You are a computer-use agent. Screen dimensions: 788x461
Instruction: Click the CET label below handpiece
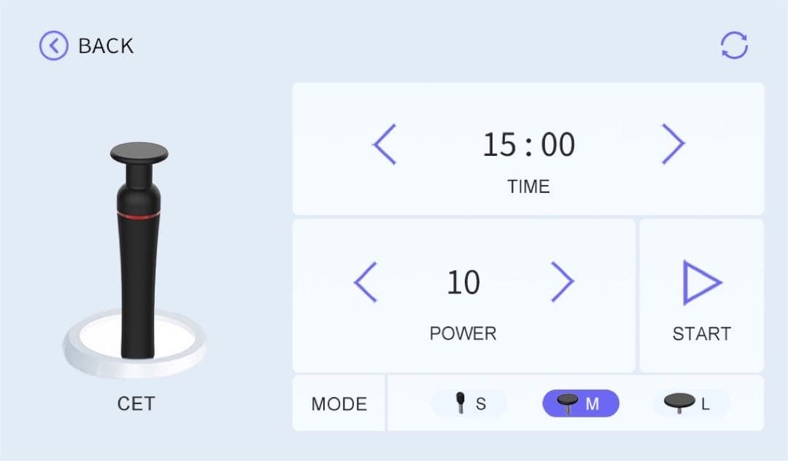(136, 403)
